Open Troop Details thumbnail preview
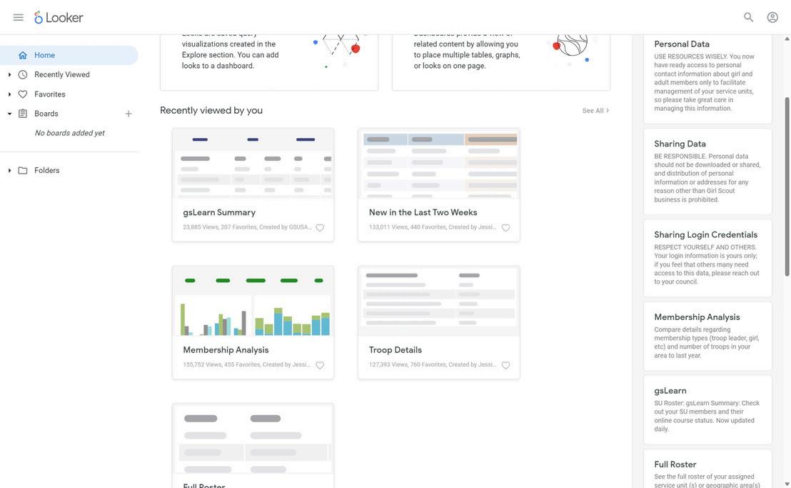 (x=439, y=301)
